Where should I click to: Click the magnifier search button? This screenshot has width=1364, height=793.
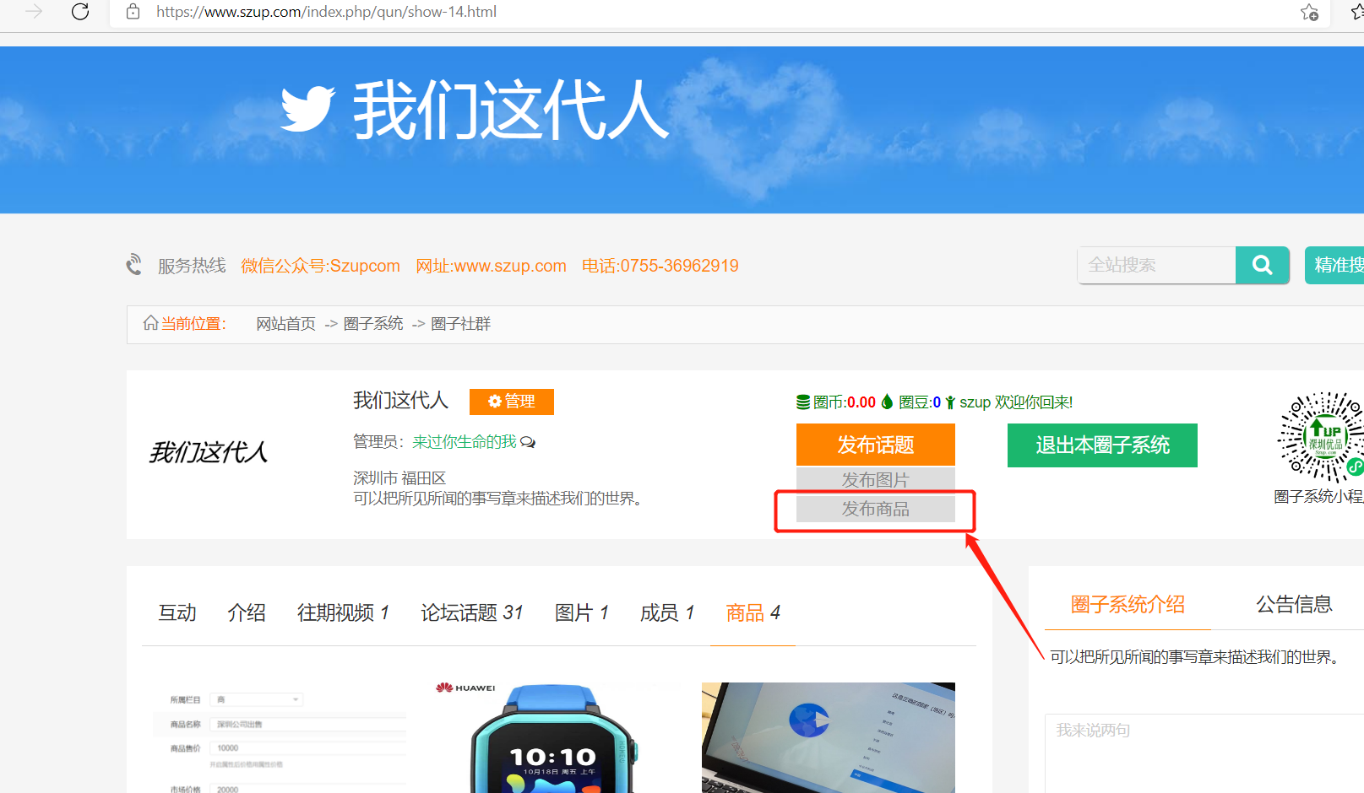pyautogui.click(x=1262, y=265)
